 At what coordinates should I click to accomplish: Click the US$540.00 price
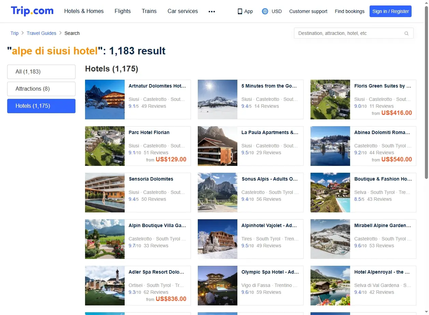point(397,159)
